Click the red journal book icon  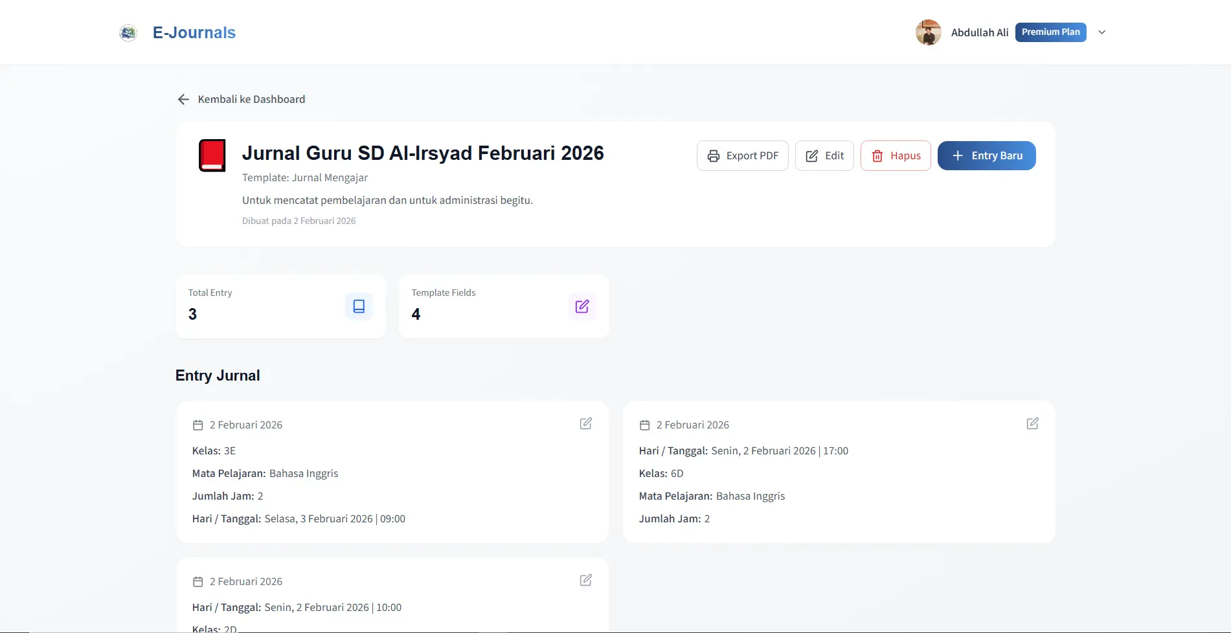[x=212, y=155]
